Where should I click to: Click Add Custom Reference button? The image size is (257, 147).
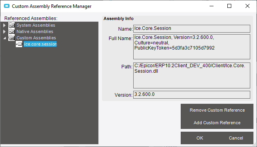tap(217, 123)
